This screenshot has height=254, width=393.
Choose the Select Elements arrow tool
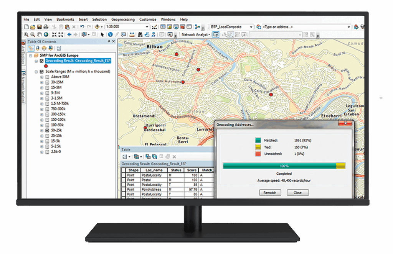click(x=102, y=34)
